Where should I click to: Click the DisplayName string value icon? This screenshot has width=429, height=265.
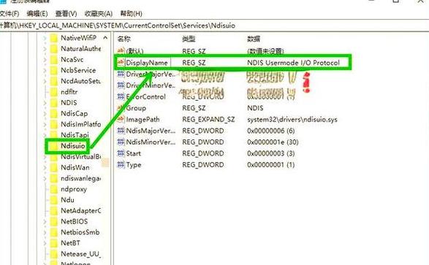point(121,62)
